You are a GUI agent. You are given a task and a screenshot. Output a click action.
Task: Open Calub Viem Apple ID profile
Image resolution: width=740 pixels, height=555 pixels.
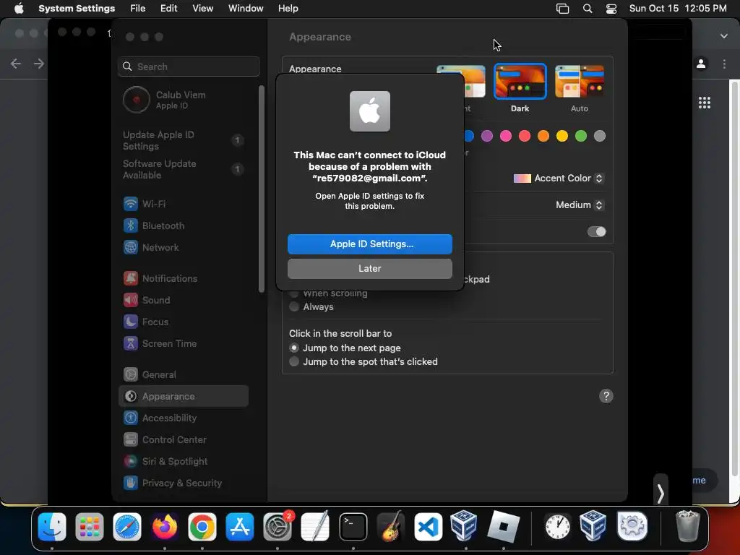coord(184,100)
